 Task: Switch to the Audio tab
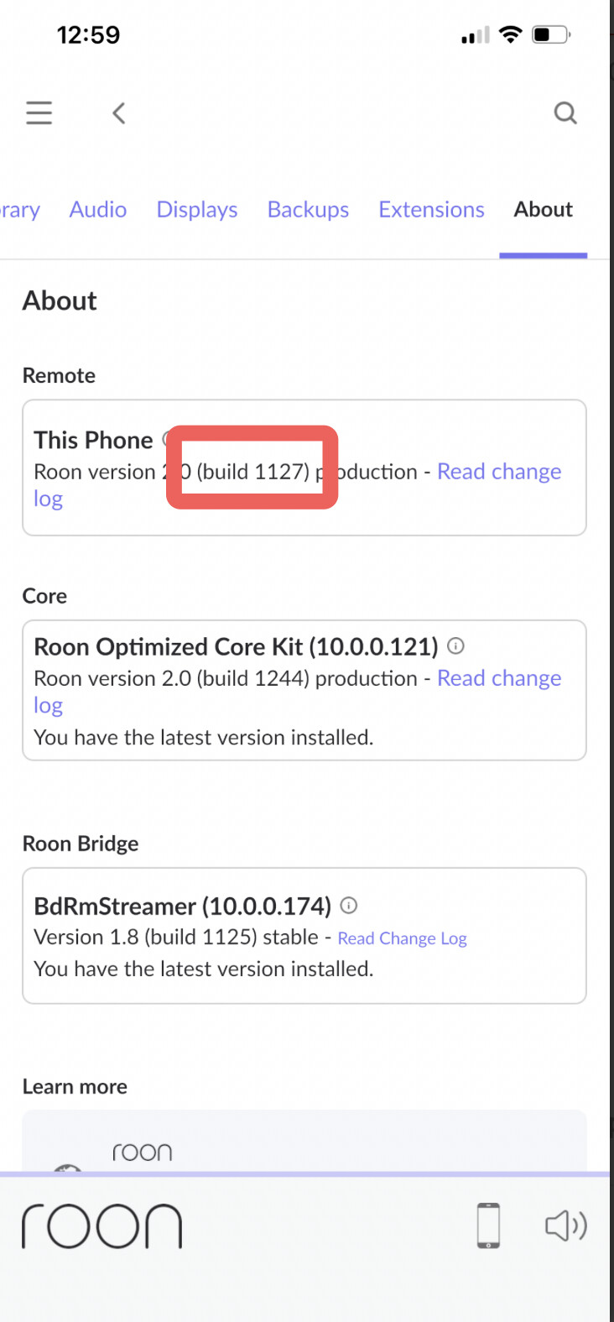[98, 210]
